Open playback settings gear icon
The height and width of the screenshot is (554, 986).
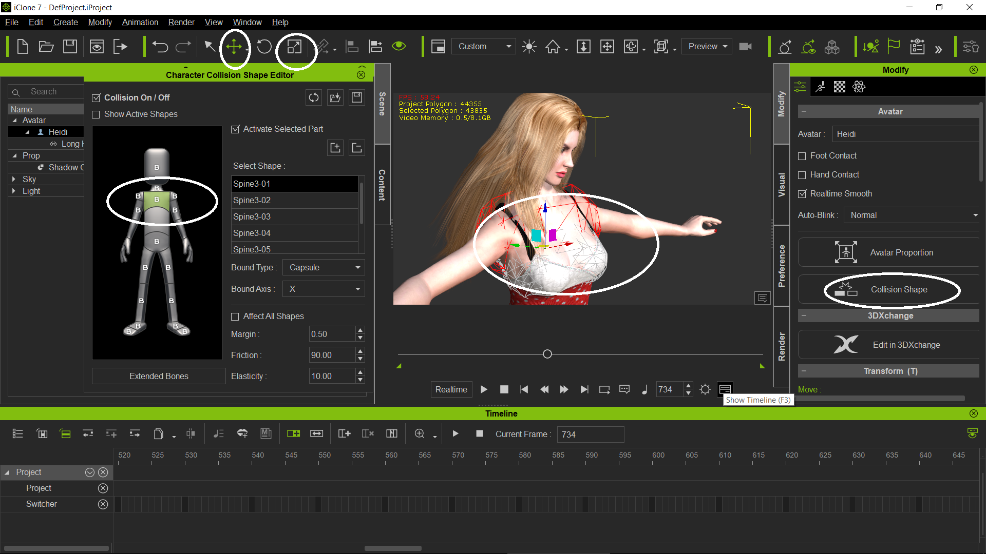coord(705,389)
